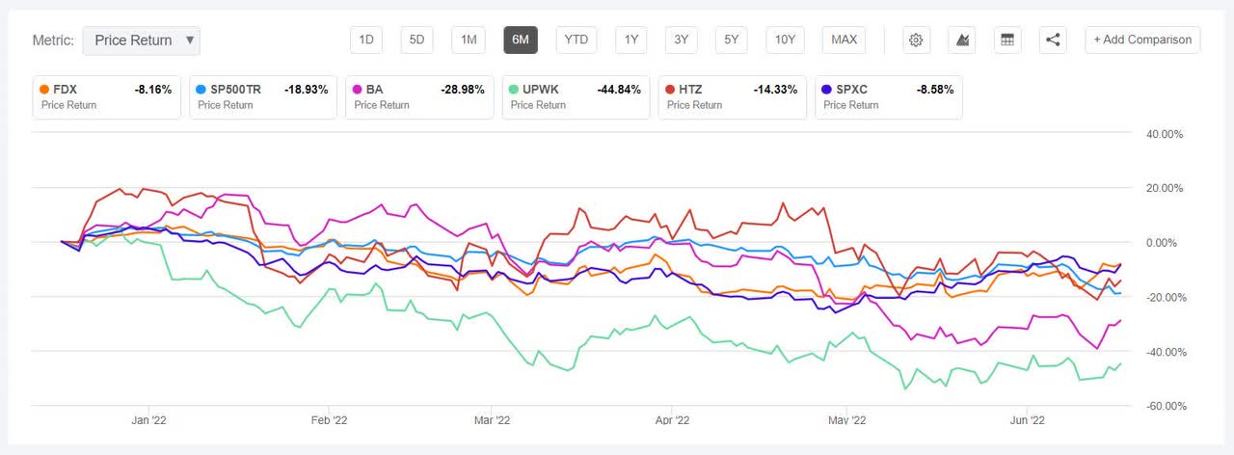Viewport: 1234px width, 455px height.
Task: Click the share chart icon
Action: click(1053, 40)
